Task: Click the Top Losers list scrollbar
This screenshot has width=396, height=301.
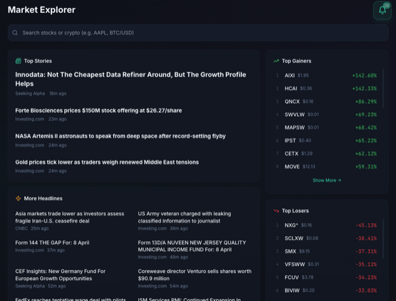Action: click(x=383, y=239)
